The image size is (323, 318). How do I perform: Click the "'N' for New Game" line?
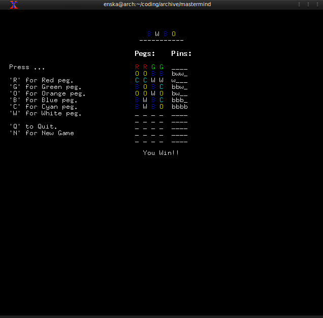(x=42, y=133)
